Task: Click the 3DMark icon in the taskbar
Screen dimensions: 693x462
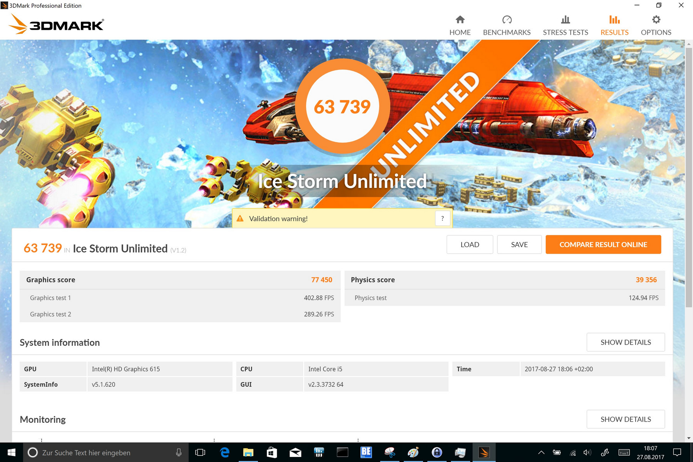Action: click(484, 452)
